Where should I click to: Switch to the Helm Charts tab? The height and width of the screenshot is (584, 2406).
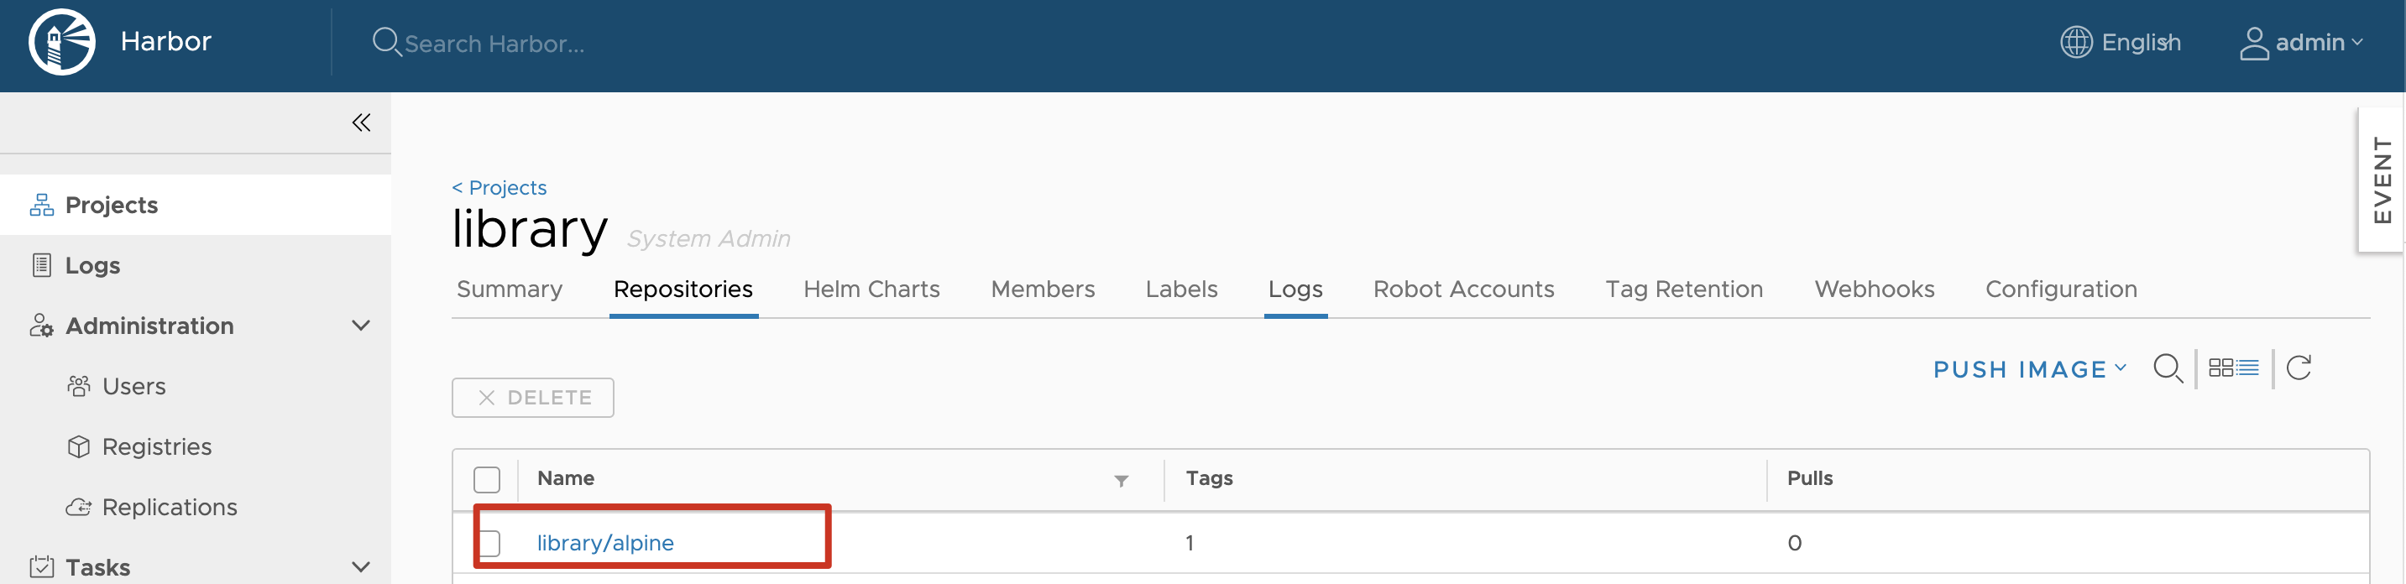coord(871,289)
